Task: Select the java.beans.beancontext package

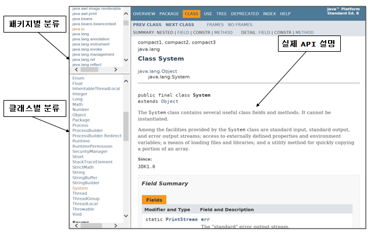Action: [94, 24]
